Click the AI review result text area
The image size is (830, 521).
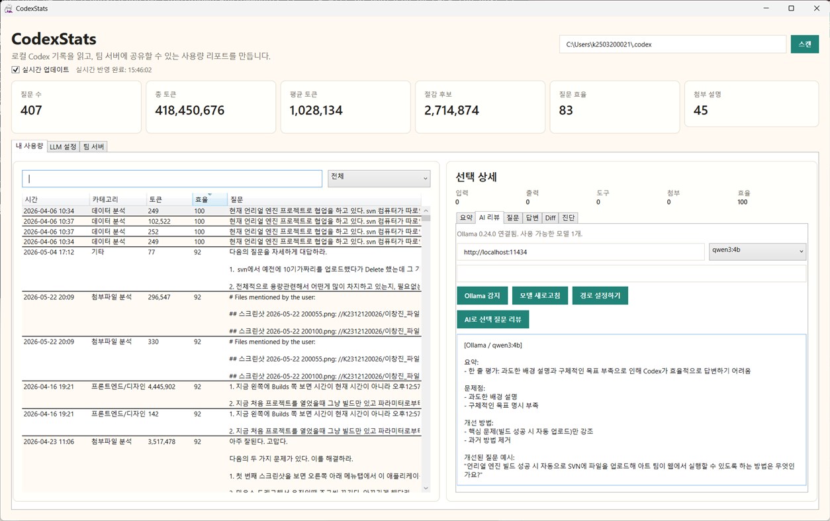tap(631, 410)
